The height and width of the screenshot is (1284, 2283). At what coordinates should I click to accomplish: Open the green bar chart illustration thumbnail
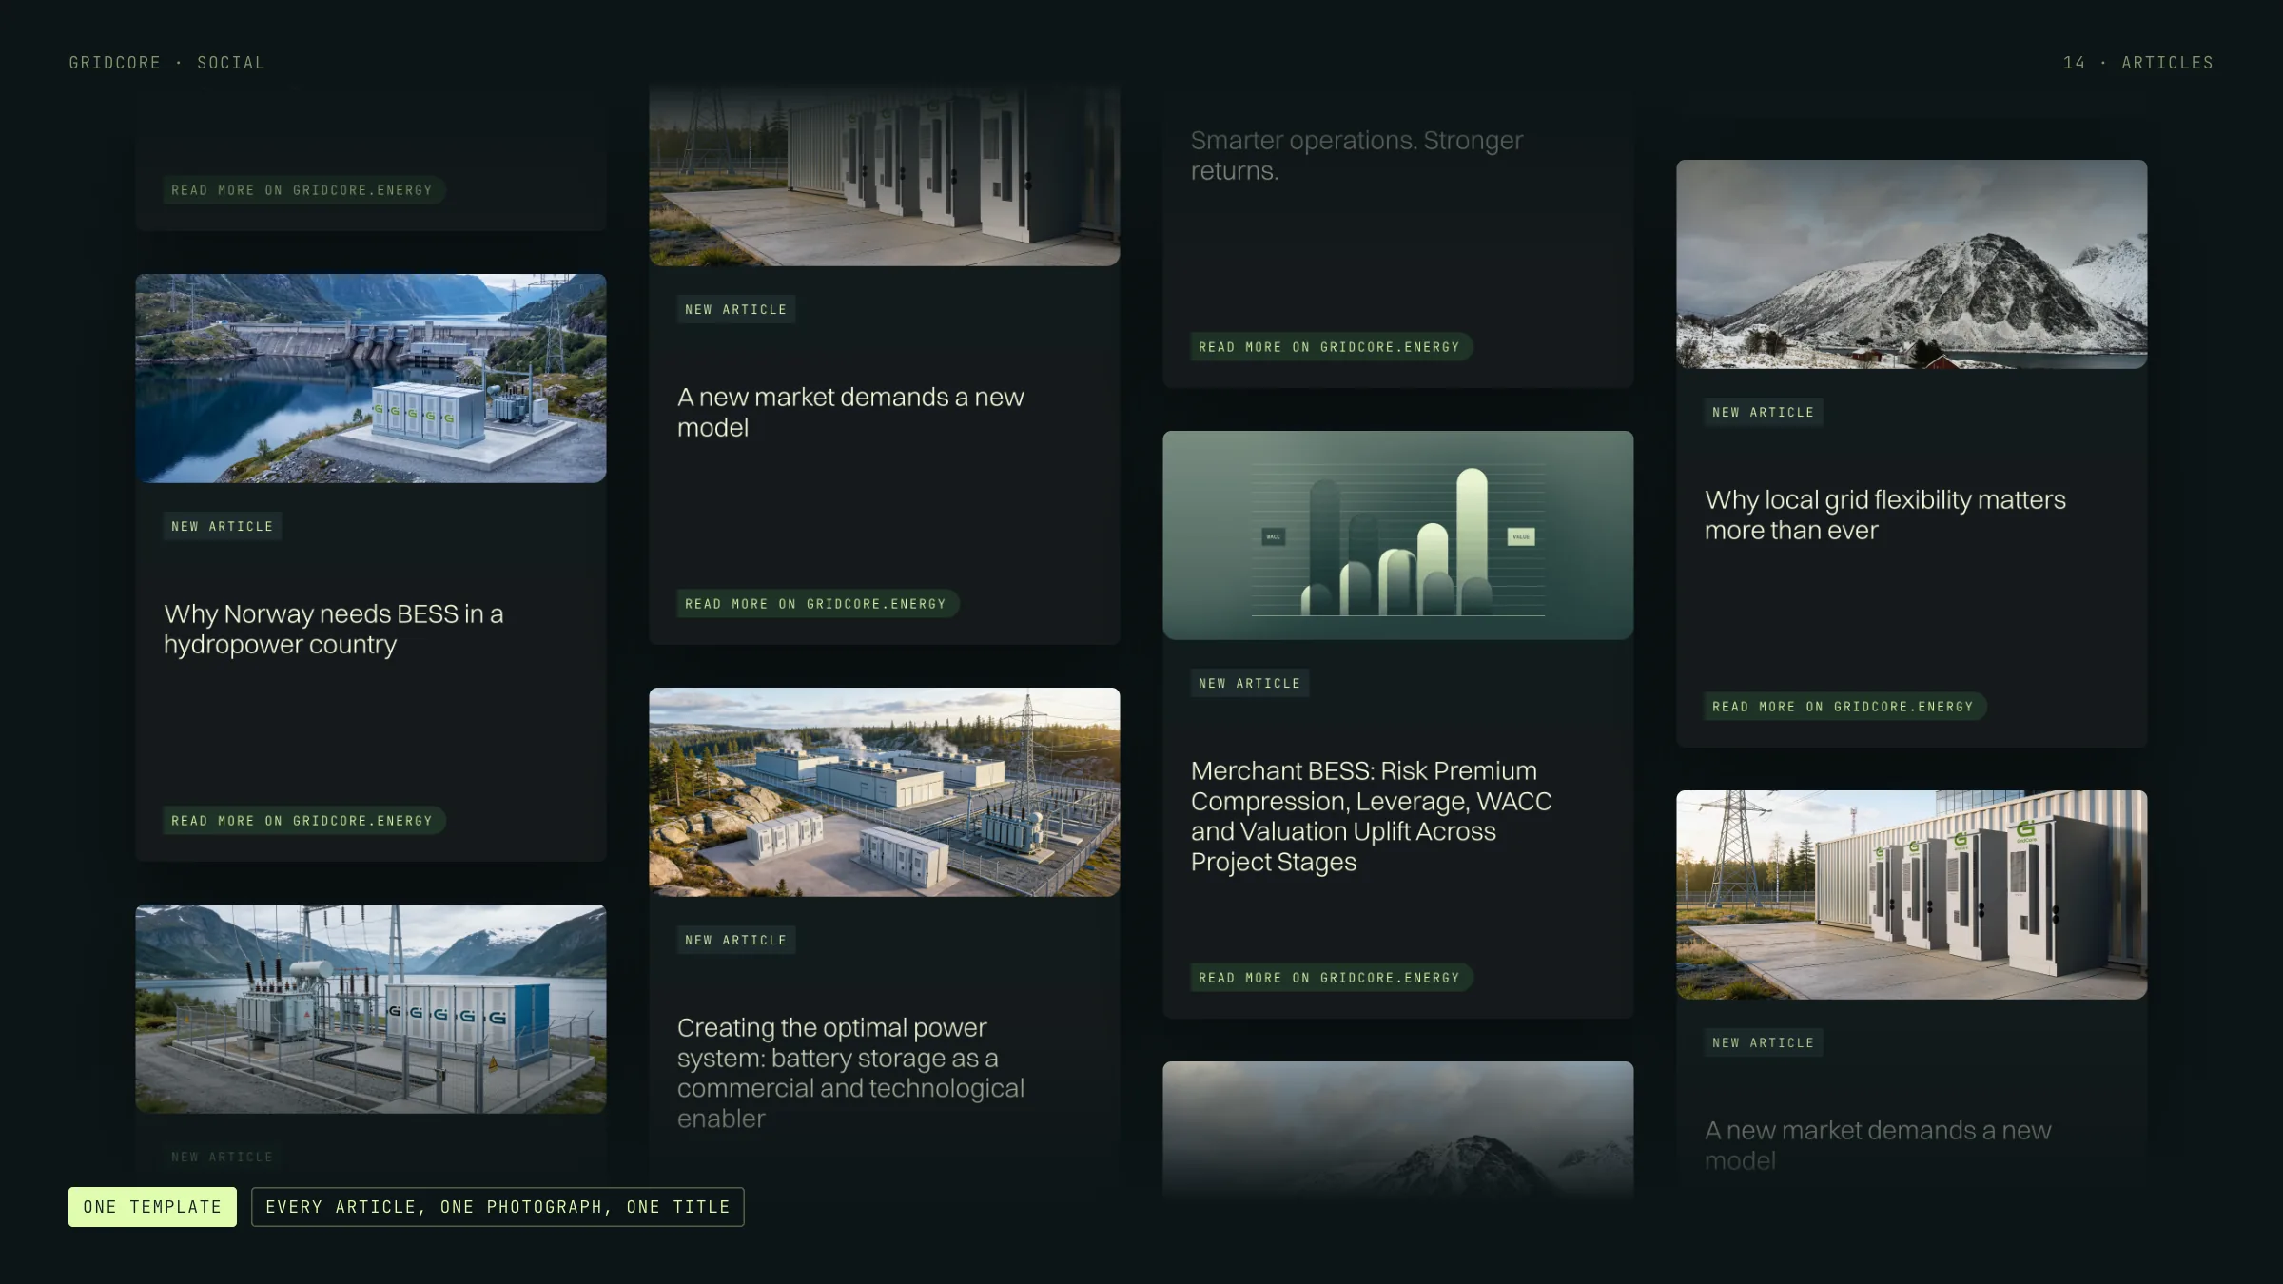tap(1398, 535)
